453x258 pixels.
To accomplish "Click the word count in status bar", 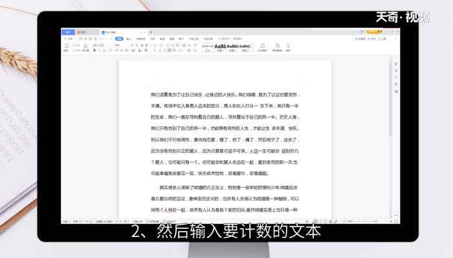I will coord(138,221).
